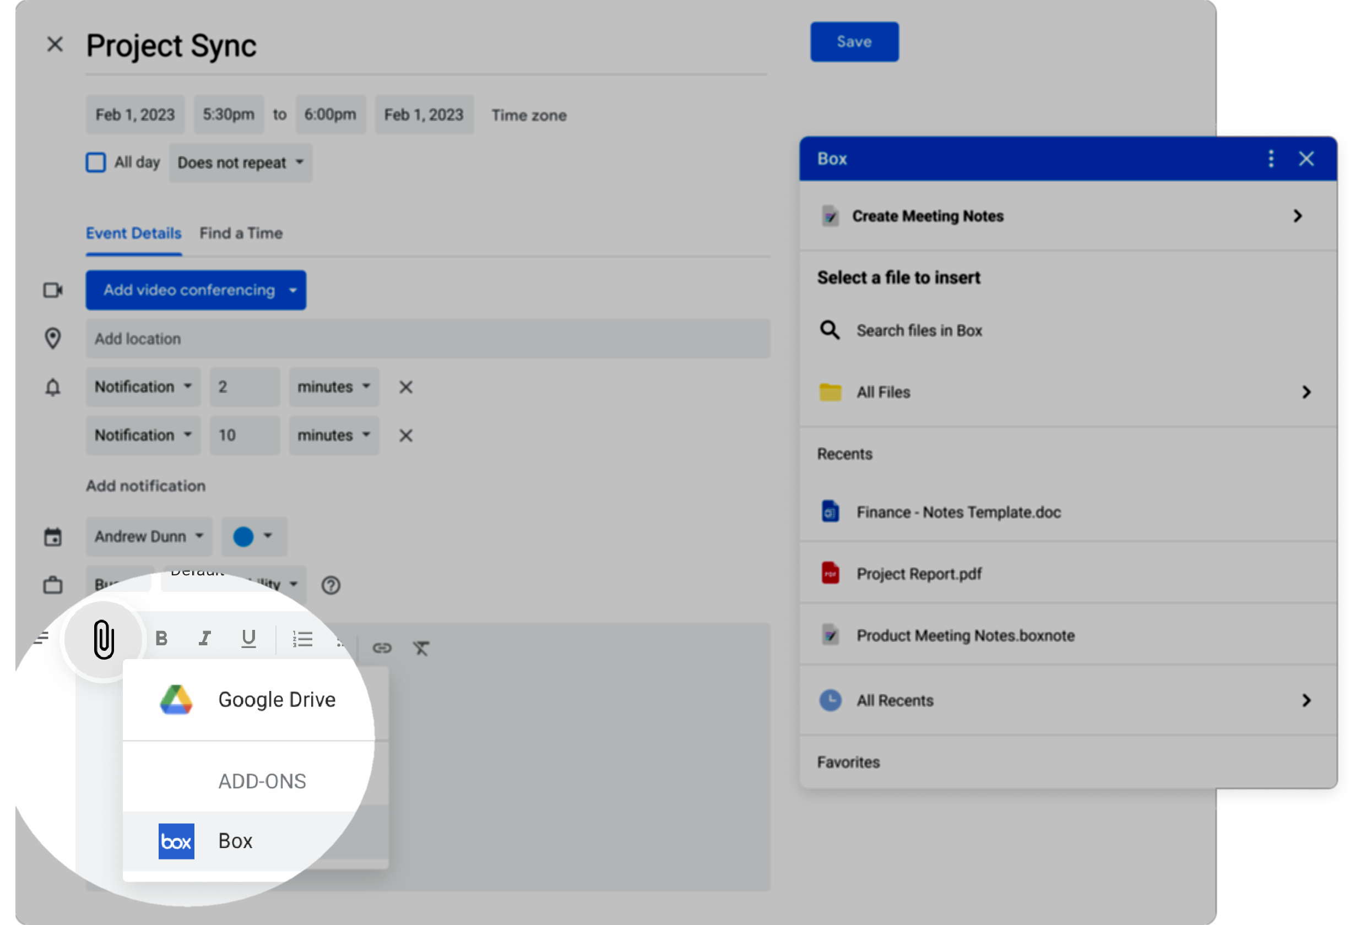Click the insert link icon
Image resolution: width=1355 pixels, height=925 pixels.
coord(382,647)
